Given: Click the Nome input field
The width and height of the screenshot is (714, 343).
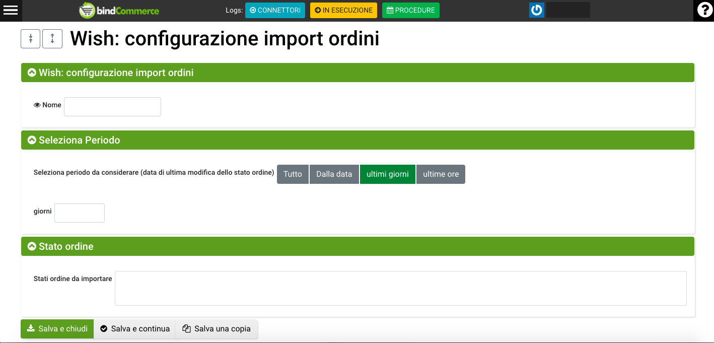Looking at the screenshot, I should (x=112, y=107).
